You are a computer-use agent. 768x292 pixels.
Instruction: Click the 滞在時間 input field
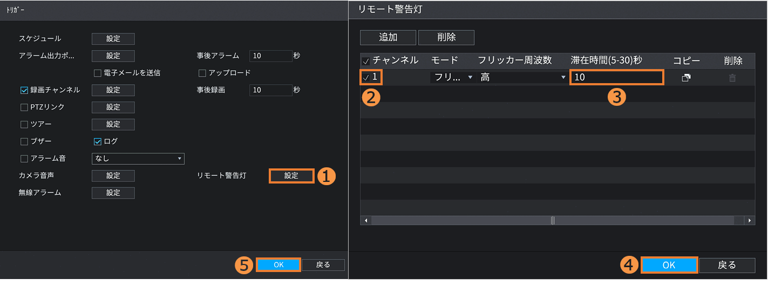pos(616,77)
